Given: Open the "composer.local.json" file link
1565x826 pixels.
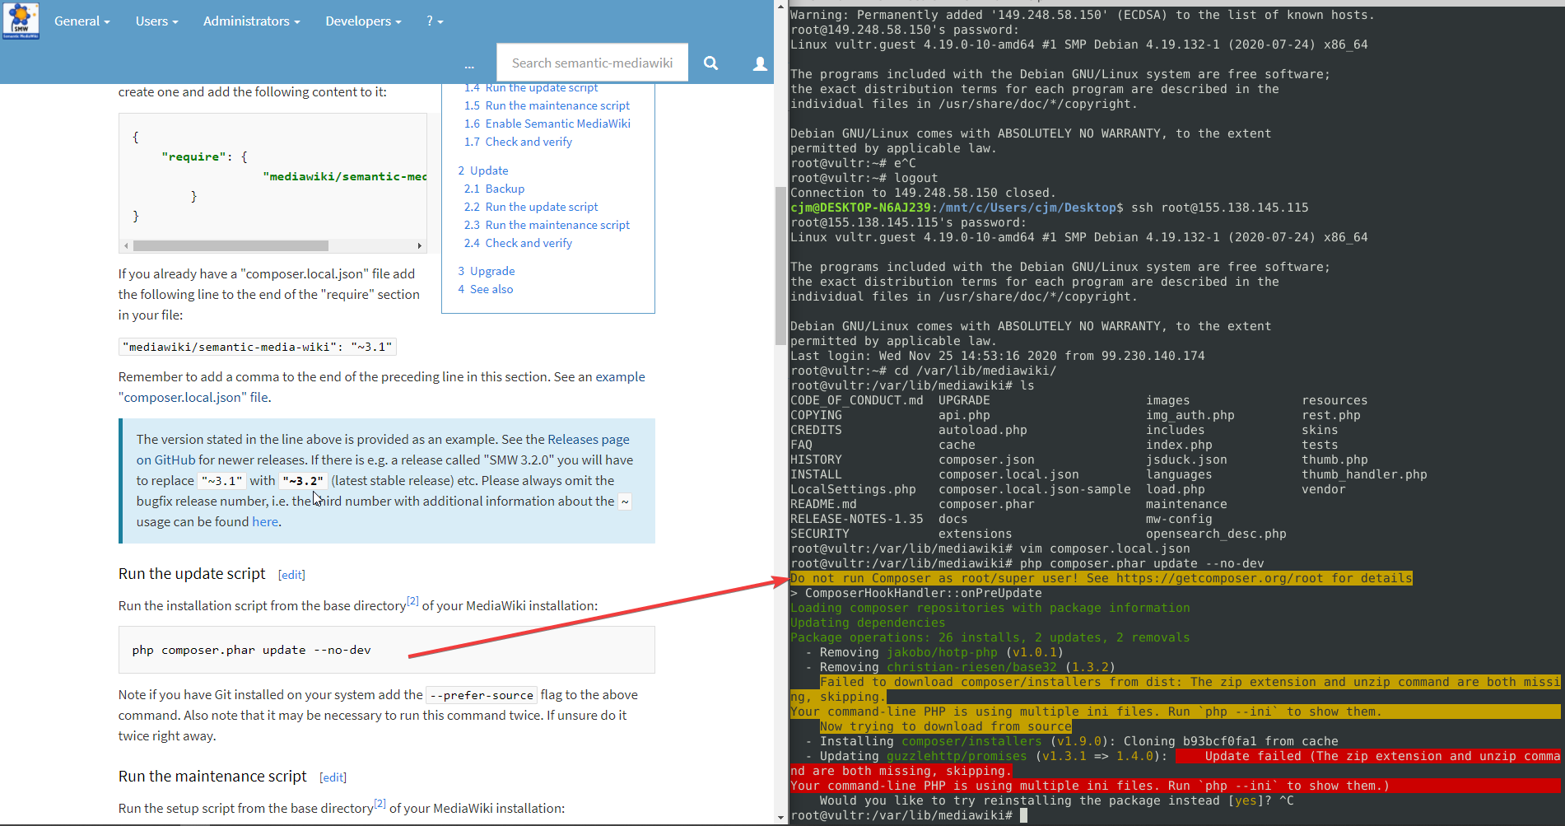Looking at the screenshot, I should (x=193, y=397).
